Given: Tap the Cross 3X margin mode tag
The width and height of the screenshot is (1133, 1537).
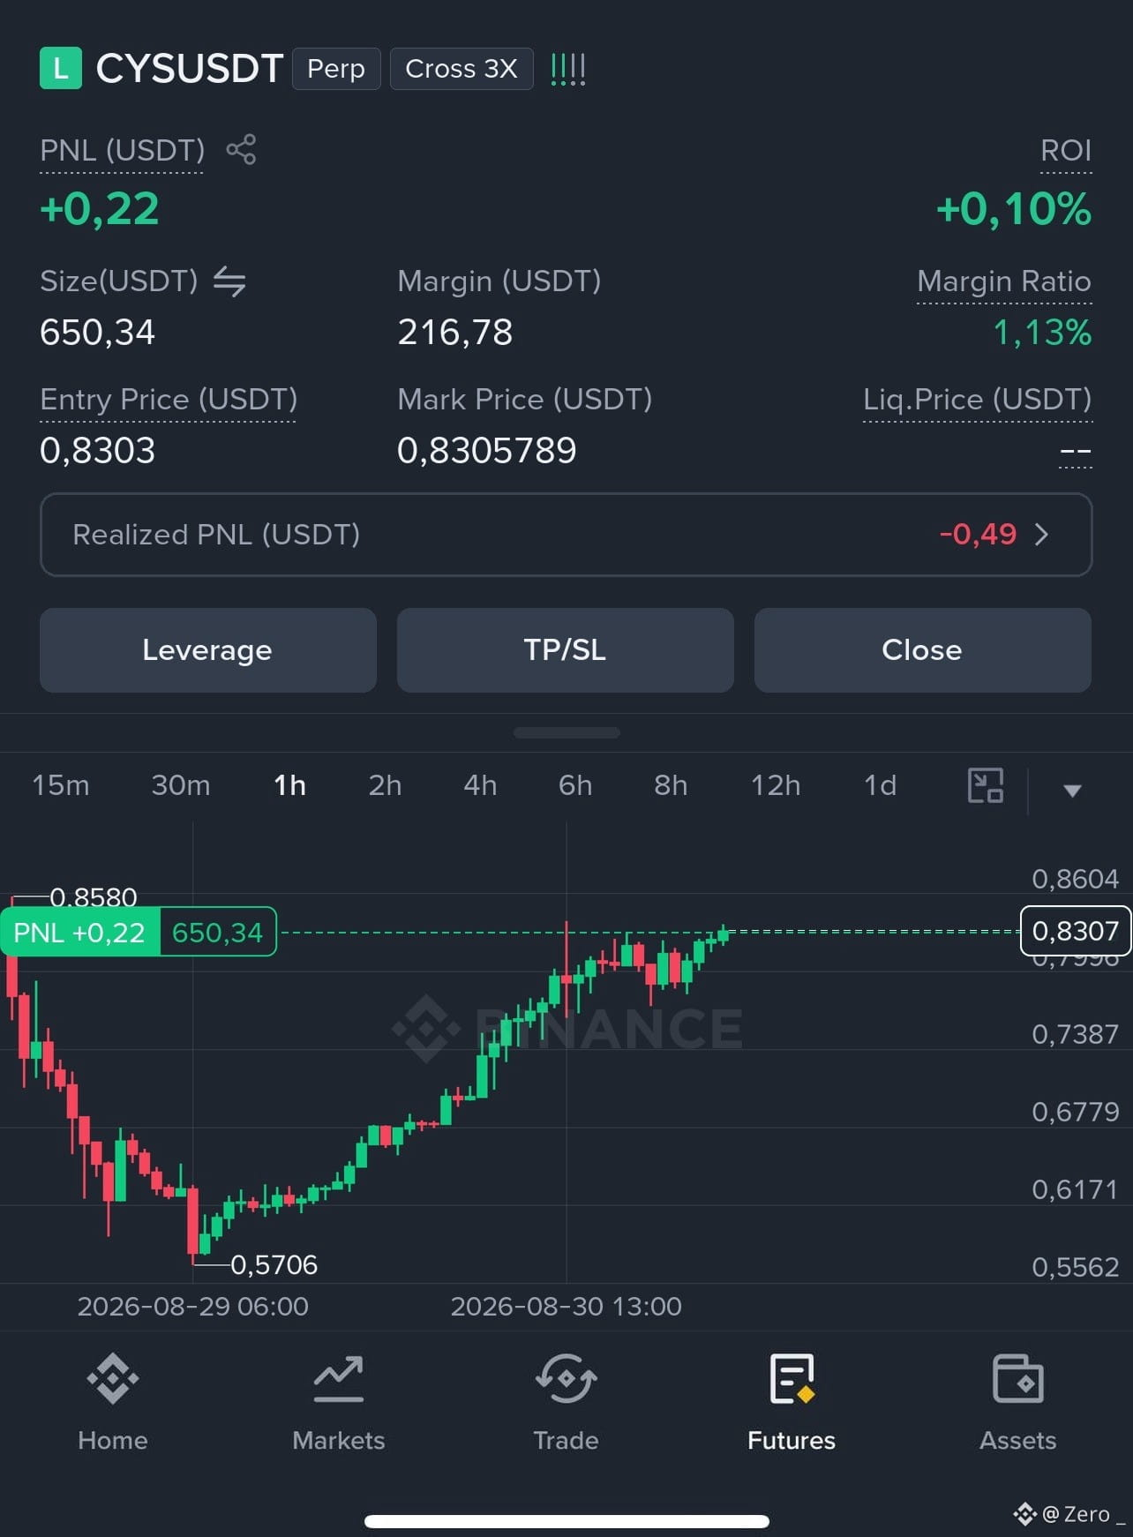Looking at the screenshot, I should click(461, 69).
